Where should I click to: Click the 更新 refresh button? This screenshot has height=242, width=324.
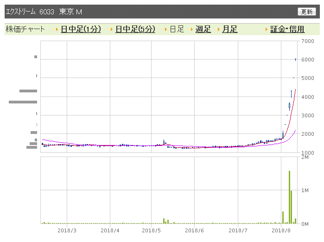pyautogui.click(x=307, y=12)
